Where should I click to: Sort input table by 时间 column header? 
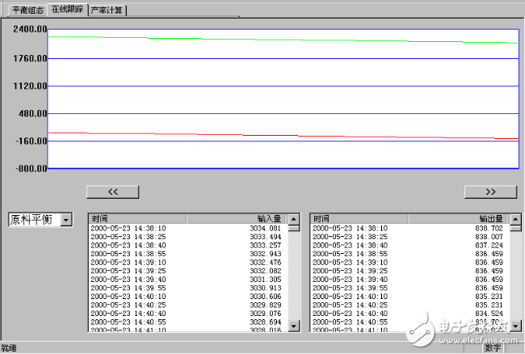(137, 218)
